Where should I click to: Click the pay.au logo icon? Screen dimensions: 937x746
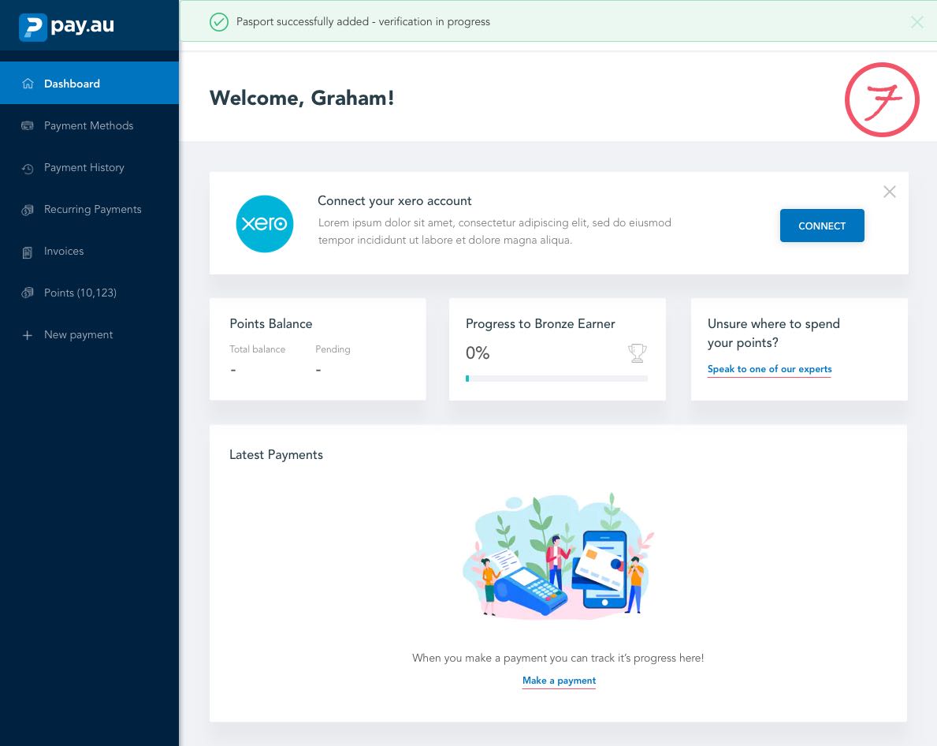click(33, 27)
